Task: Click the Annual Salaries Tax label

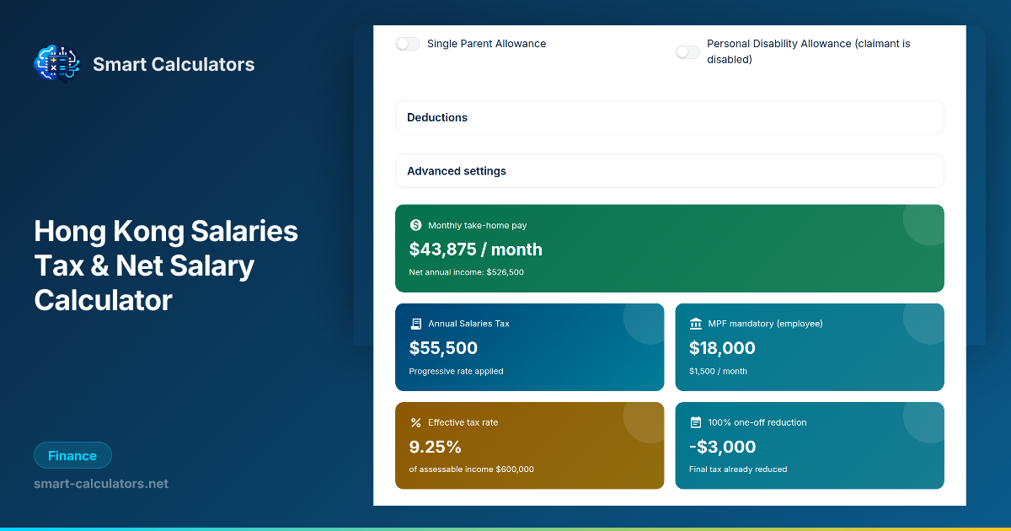Action: click(468, 324)
